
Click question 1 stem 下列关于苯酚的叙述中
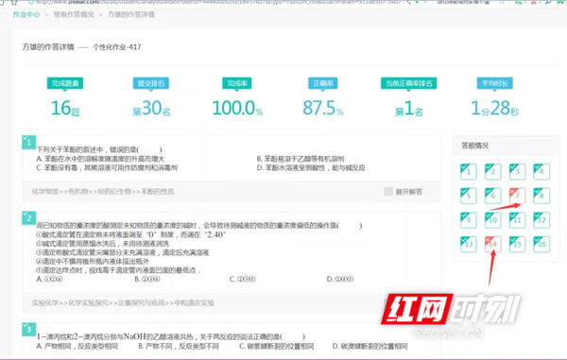[x=99, y=149]
